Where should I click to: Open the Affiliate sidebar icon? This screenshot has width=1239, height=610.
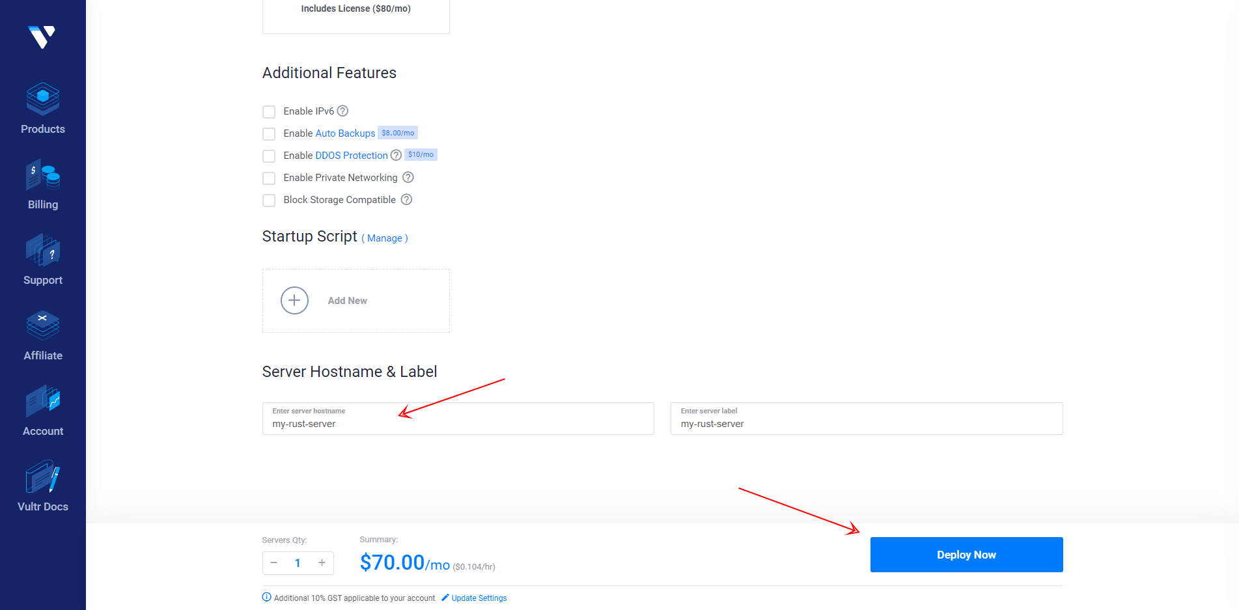tap(43, 326)
